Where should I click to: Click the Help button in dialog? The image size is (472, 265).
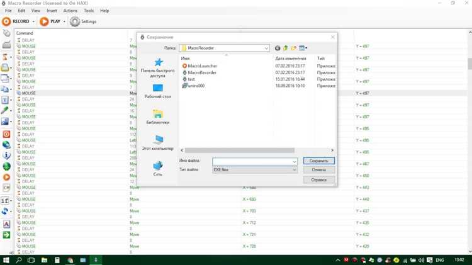(319, 180)
